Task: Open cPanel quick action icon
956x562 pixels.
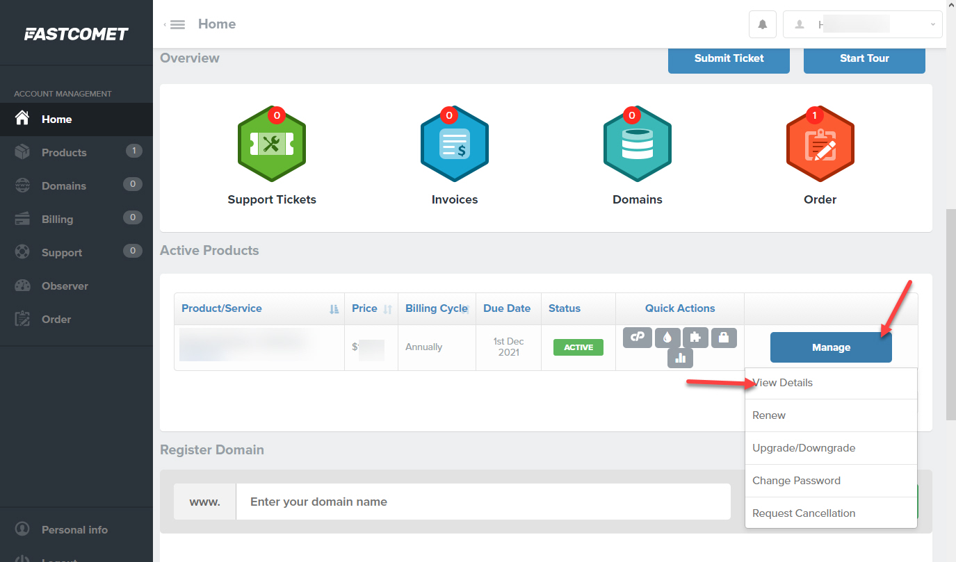Action: pyautogui.click(x=637, y=338)
